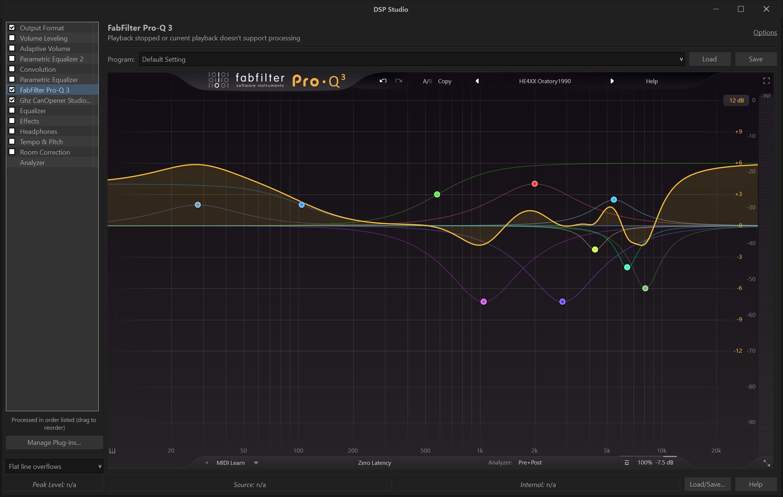
Task: Select the pale green band near 8k
Action: 645,288
